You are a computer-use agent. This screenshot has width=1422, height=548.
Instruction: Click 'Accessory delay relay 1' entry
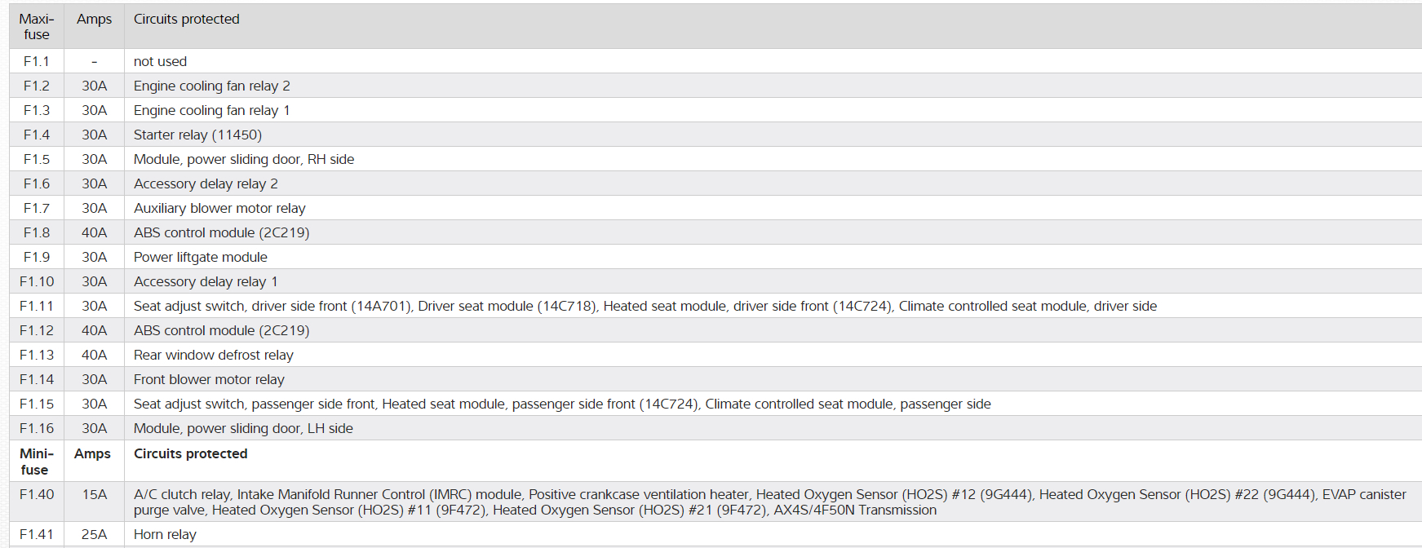[x=206, y=281]
